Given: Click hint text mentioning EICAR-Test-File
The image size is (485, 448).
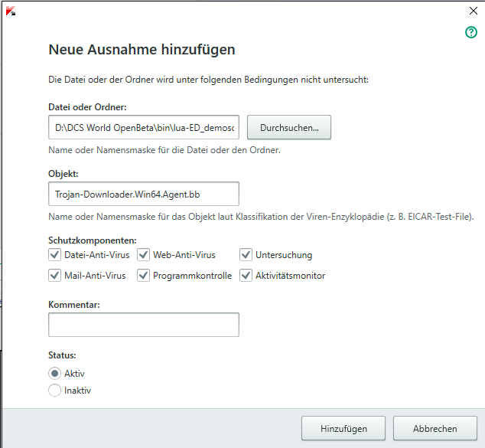Looking at the screenshot, I should [x=261, y=217].
